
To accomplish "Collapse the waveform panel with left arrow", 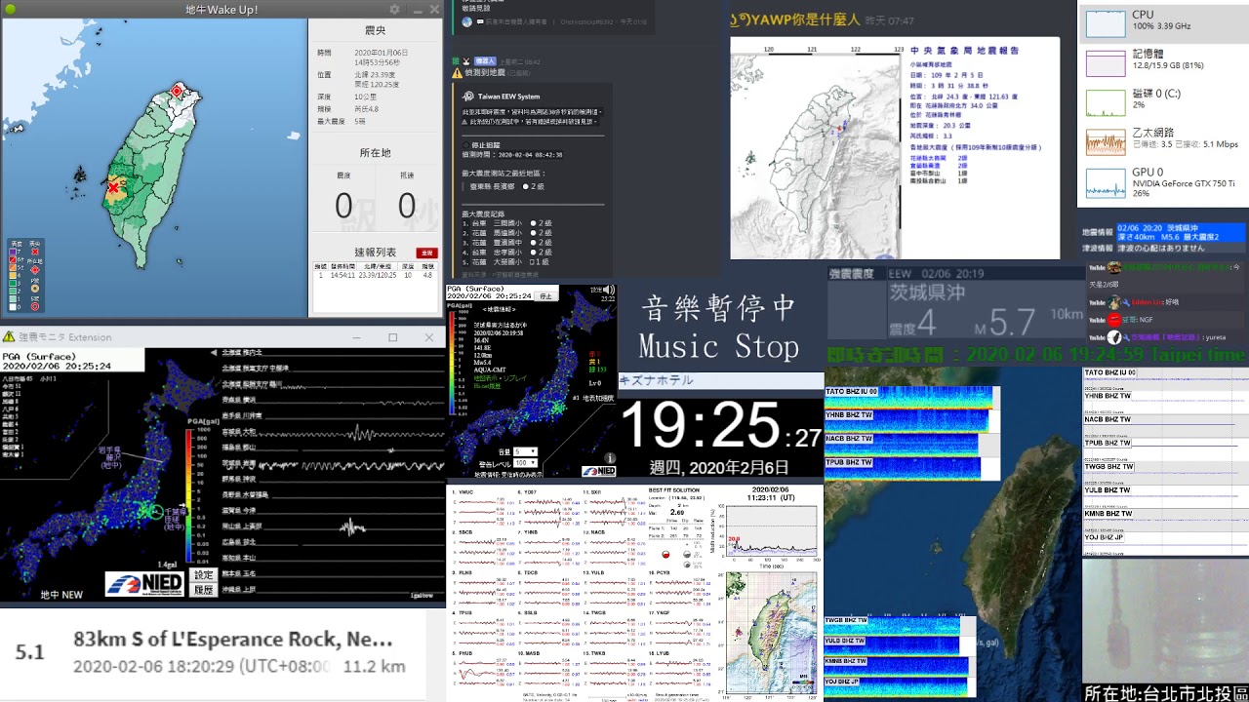I will 213,352.
